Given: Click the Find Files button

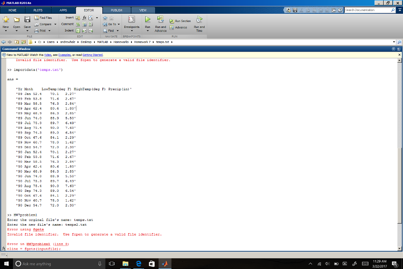Looking at the screenshot, I should (x=43, y=18).
